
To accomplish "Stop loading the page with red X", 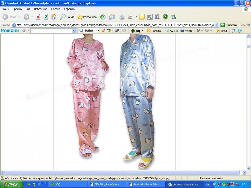I will pos(38,17).
